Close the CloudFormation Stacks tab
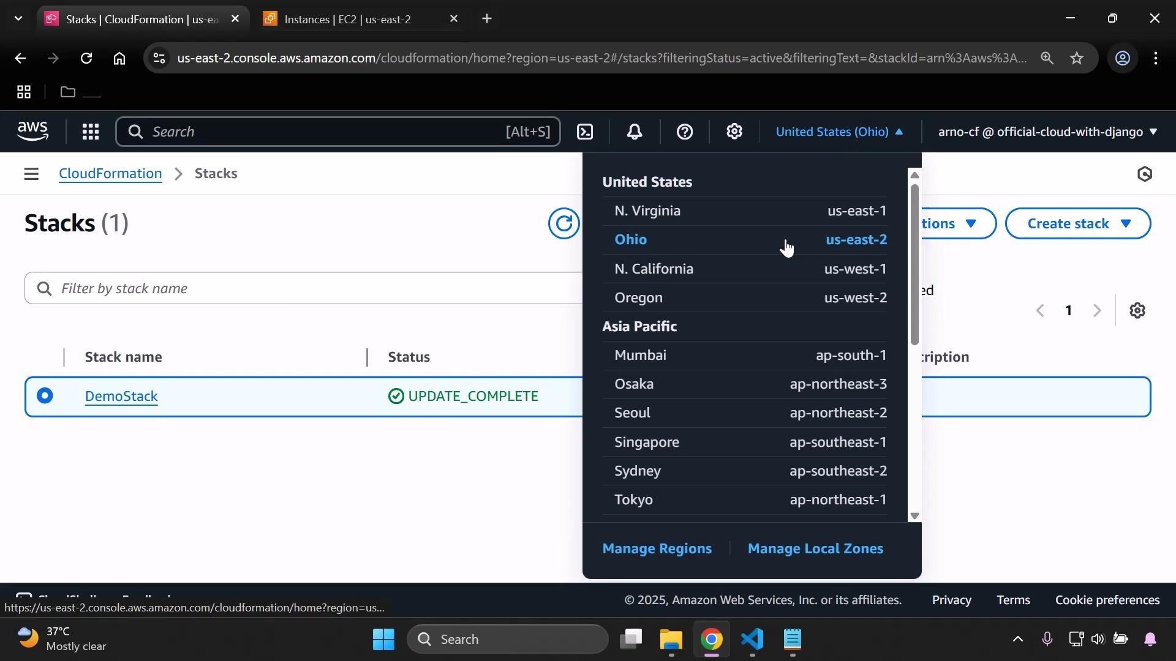Screen dimensions: 1176x661 [235, 19]
